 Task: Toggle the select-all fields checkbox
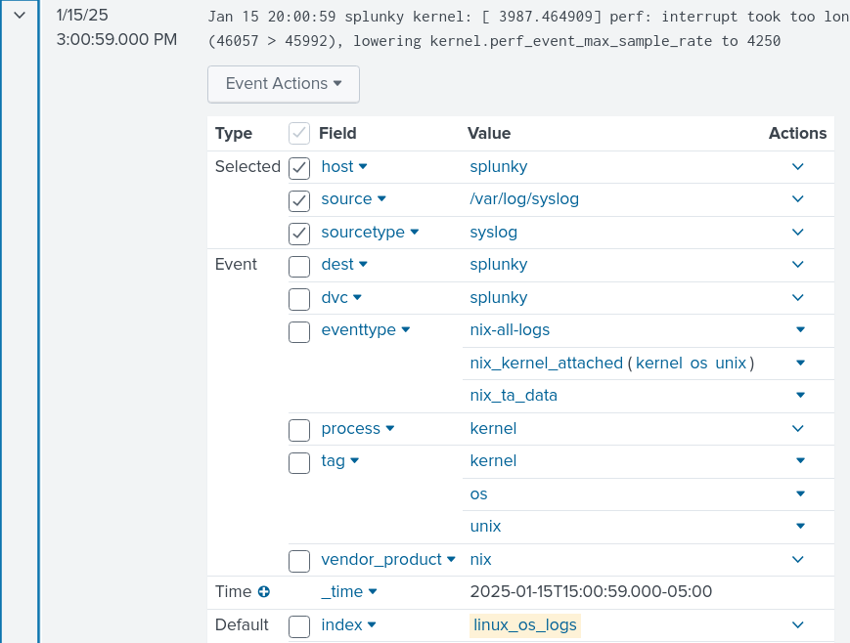click(x=299, y=133)
